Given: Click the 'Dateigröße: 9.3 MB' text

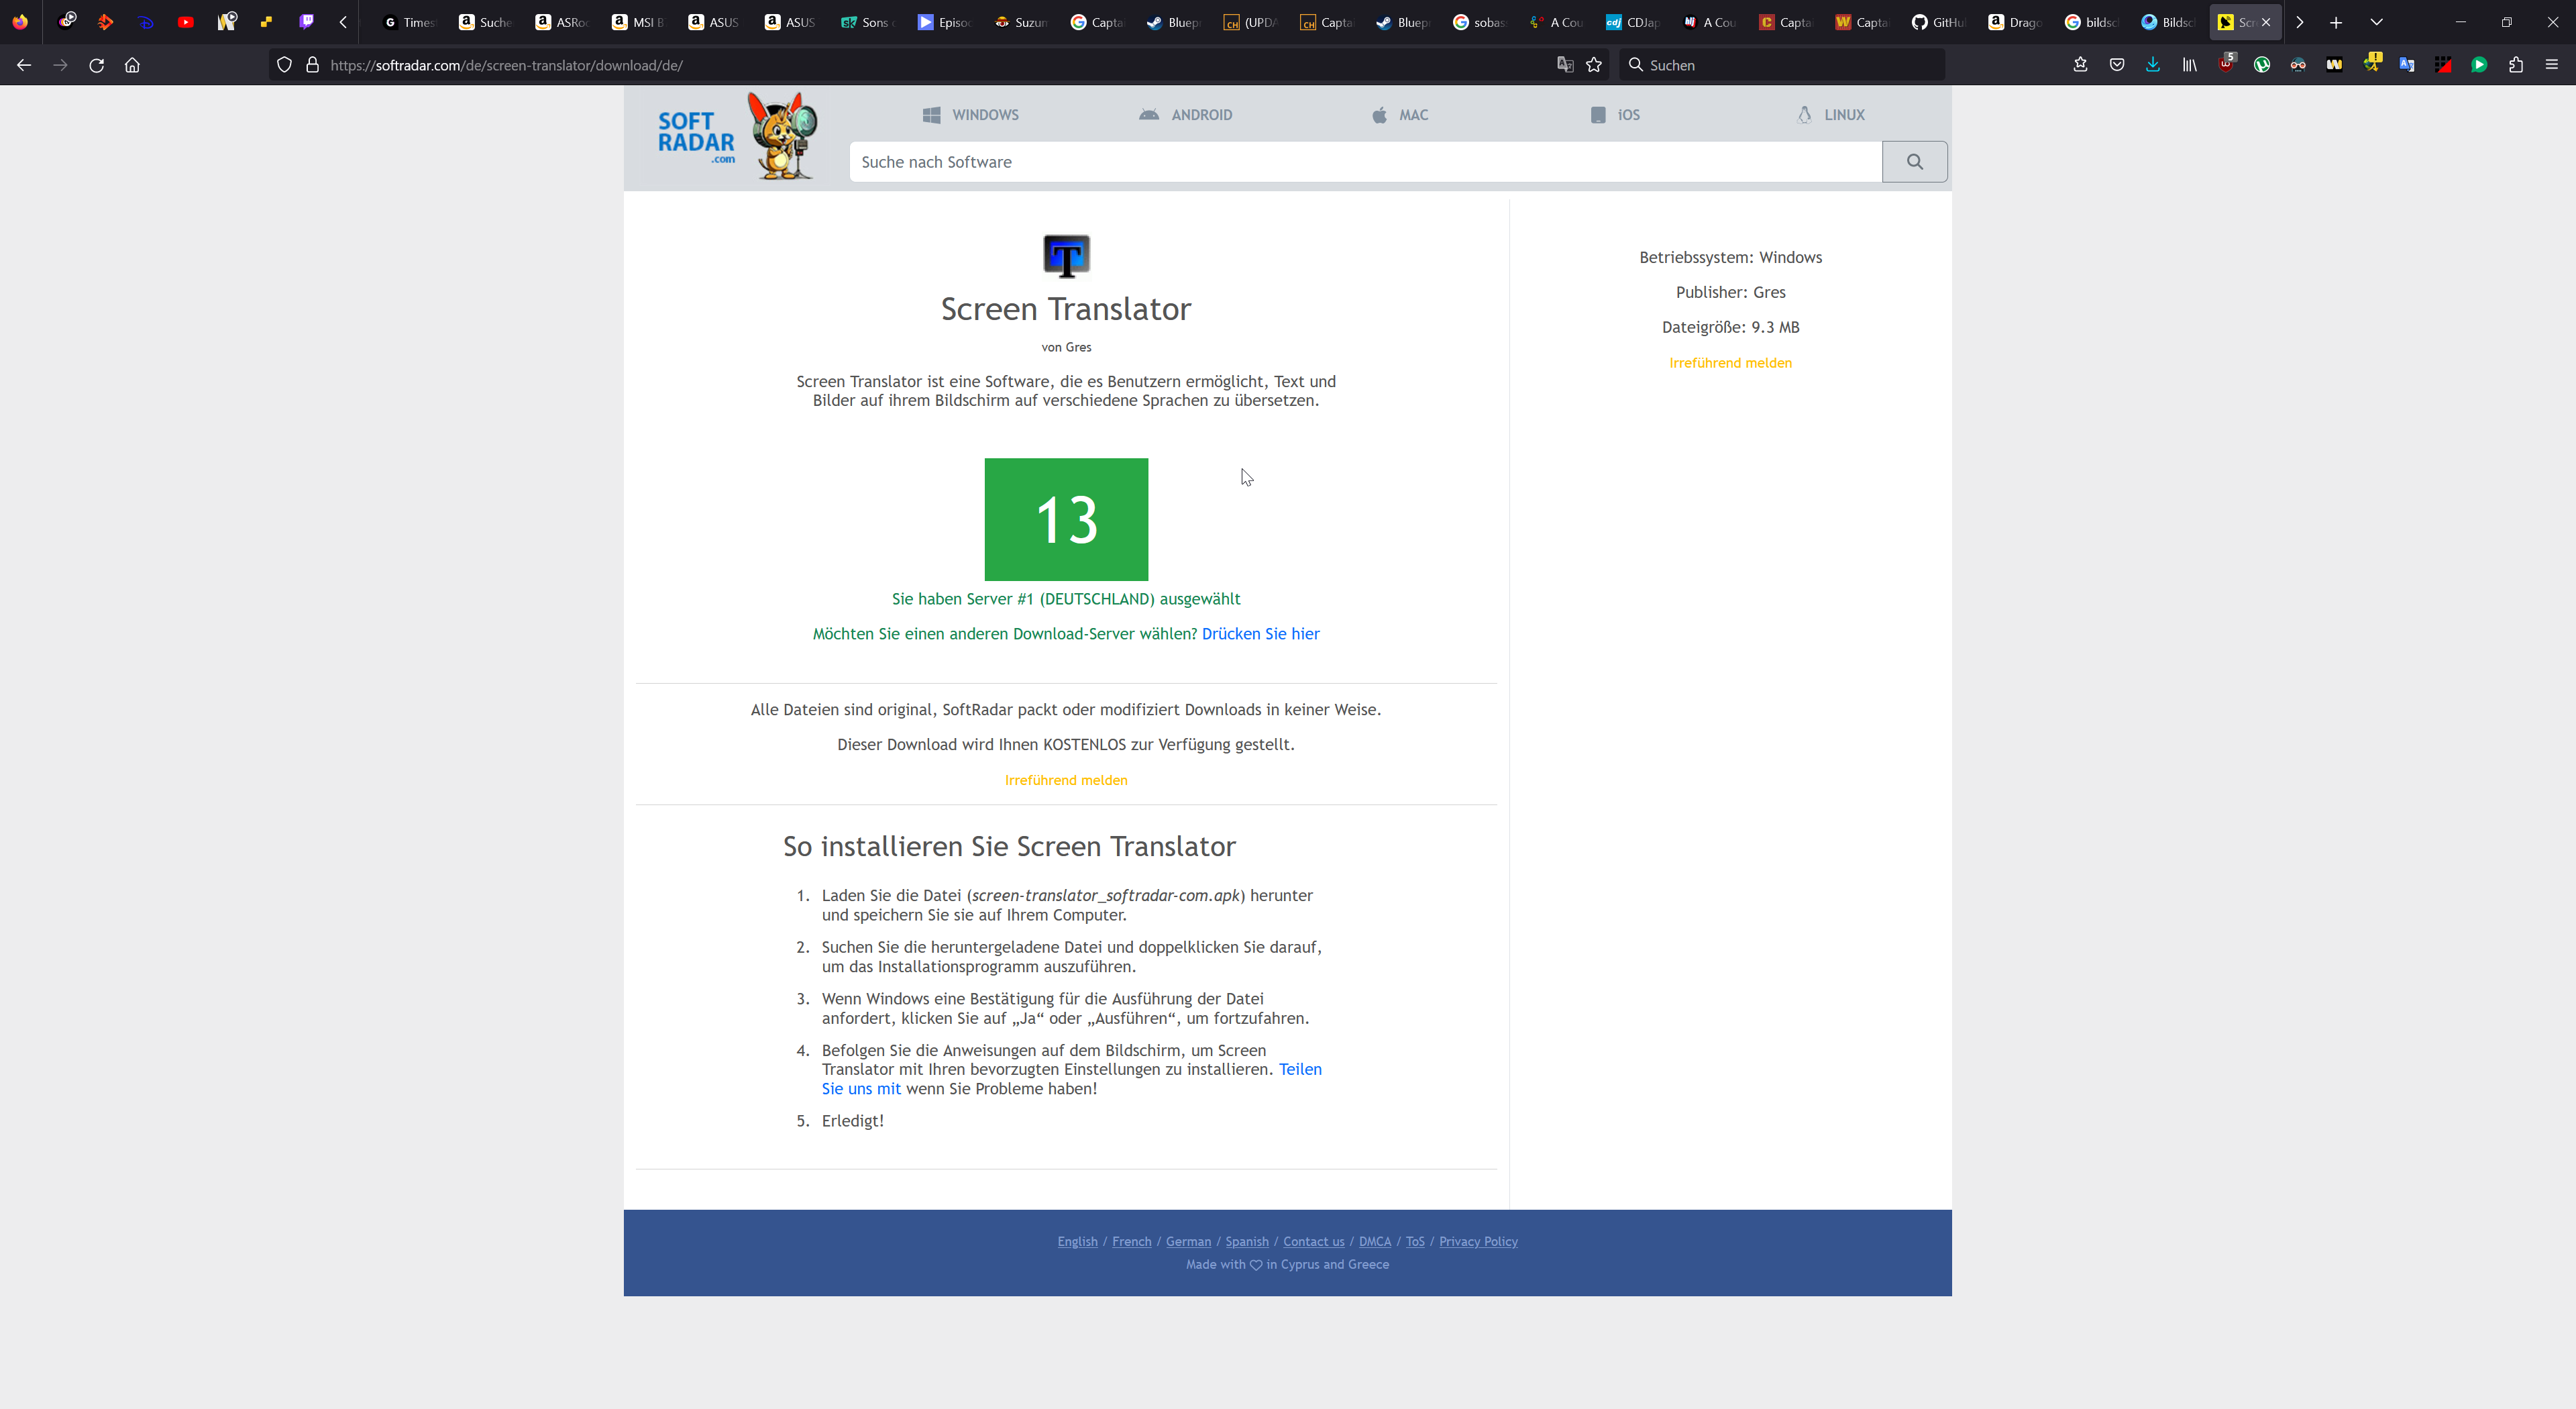Looking at the screenshot, I should 1730,327.
